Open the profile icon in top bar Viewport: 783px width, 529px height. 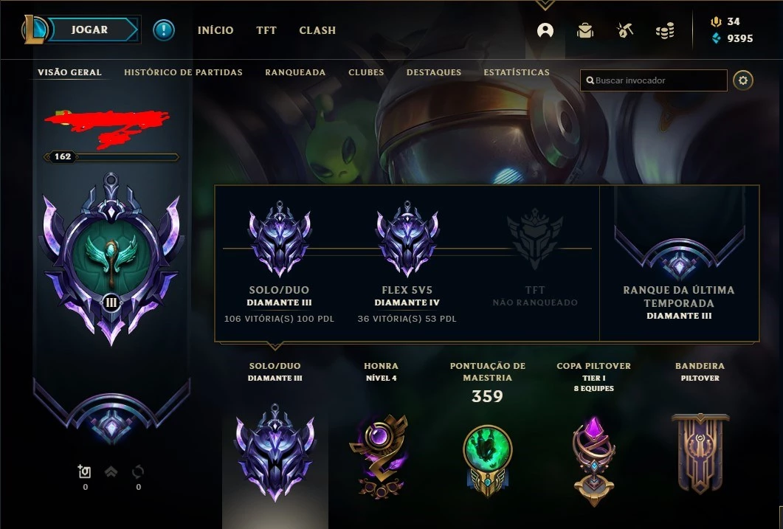point(545,30)
